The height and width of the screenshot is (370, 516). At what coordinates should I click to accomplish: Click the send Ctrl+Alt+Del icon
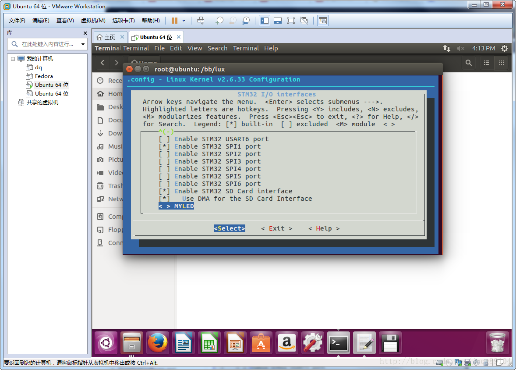(201, 21)
